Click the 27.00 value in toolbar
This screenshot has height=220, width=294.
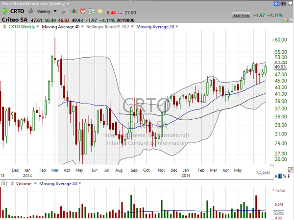(130, 13)
